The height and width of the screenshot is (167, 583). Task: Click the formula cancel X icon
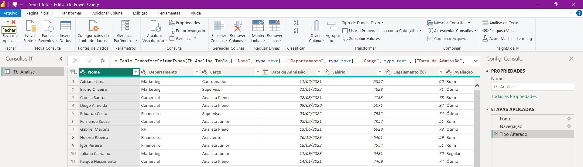[x=76, y=61]
